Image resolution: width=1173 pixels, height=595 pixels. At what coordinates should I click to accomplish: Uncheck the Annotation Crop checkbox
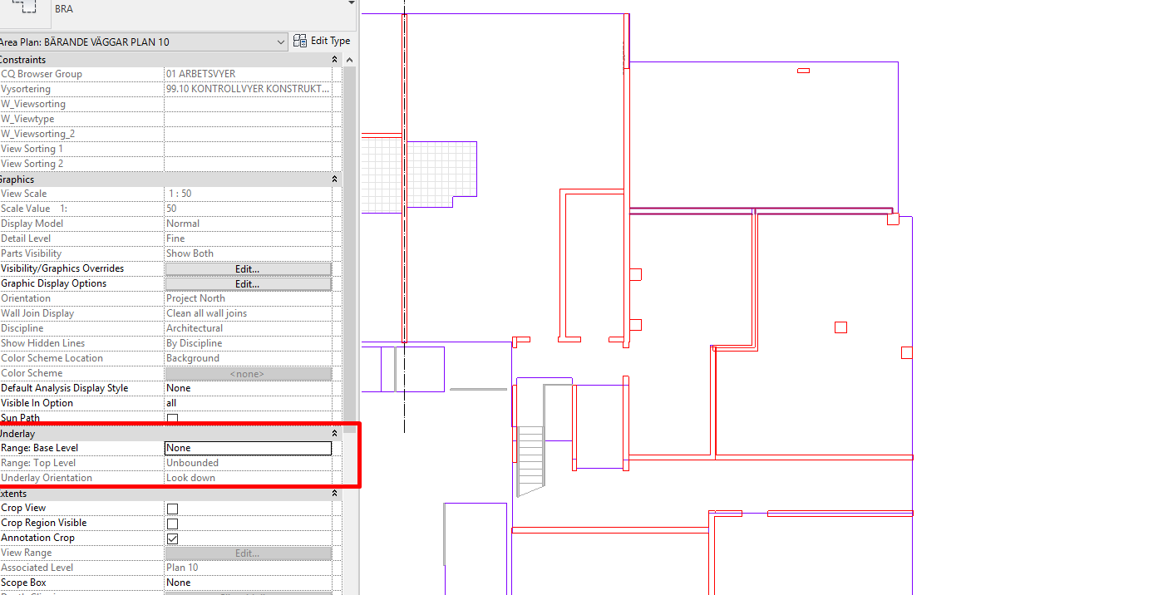(172, 538)
